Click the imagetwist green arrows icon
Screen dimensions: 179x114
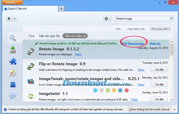click(31, 96)
